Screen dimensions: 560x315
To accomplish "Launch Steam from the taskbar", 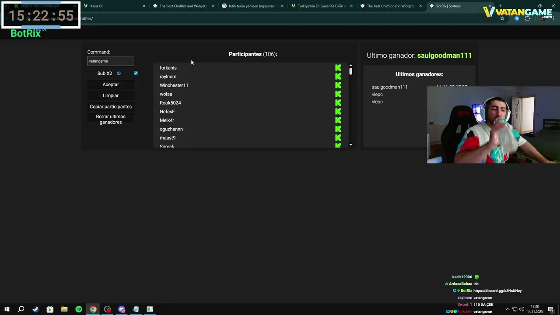I will point(35,309).
